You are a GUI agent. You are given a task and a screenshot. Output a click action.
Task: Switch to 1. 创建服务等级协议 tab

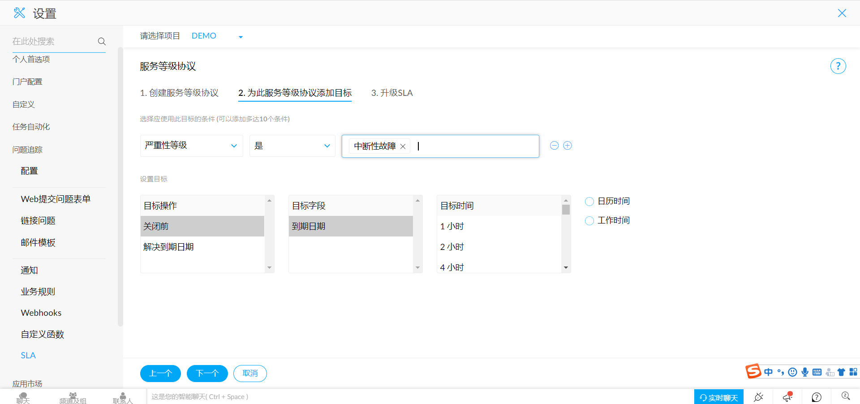tap(179, 93)
